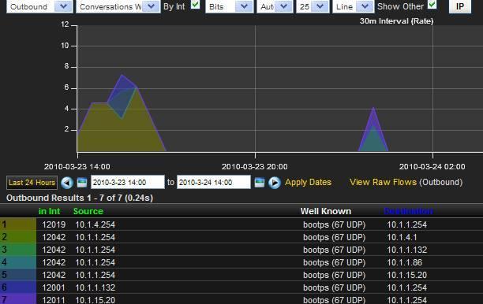
Task: Click destination 10.1.4.1 in row 2
Action: [x=402, y=237]
